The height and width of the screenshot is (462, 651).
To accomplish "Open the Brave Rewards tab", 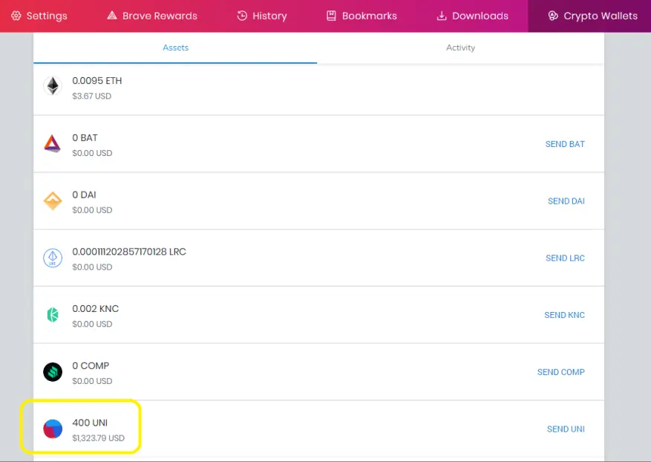I will [152, 16].
